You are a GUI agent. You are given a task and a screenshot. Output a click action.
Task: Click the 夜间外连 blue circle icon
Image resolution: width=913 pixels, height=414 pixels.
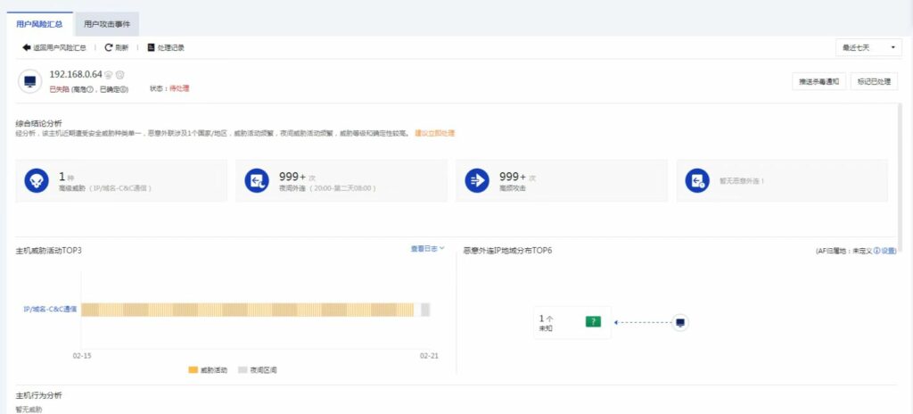click(x=256, y=180)
